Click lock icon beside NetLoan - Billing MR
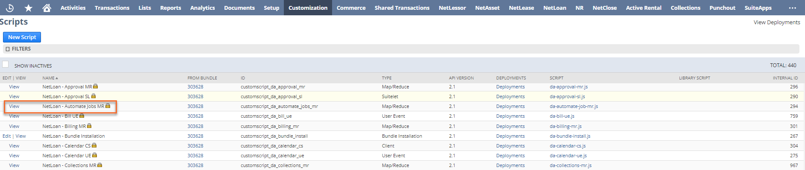The width and height of the screenshot is (805, 170). [x=89, y=126]
